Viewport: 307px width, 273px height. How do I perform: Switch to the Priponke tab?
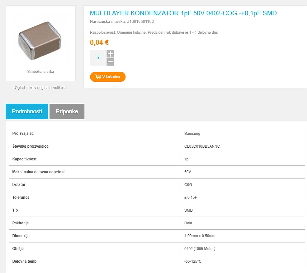click(x=67, y=111)
